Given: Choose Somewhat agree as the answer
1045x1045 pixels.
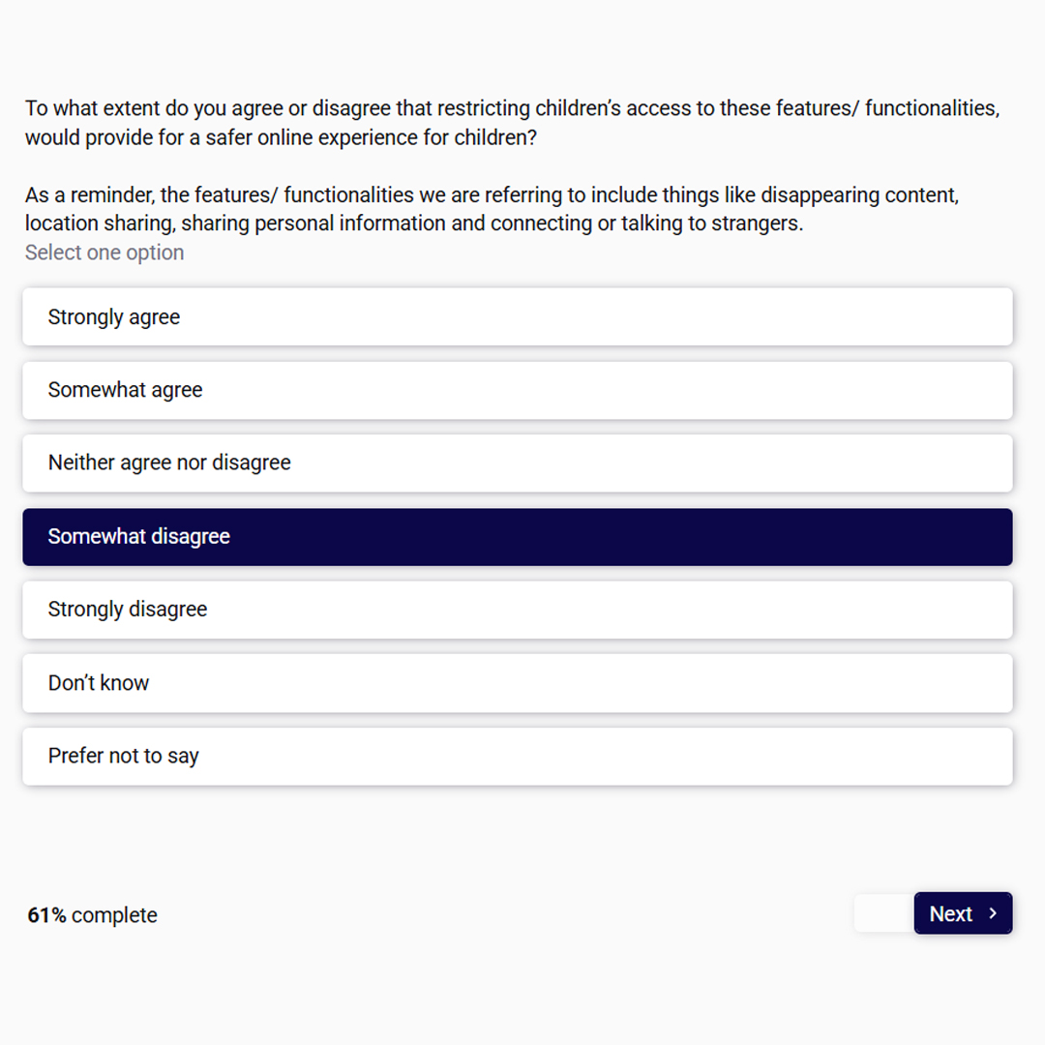Looking at the screenshot, I should (x=517, y=390).
